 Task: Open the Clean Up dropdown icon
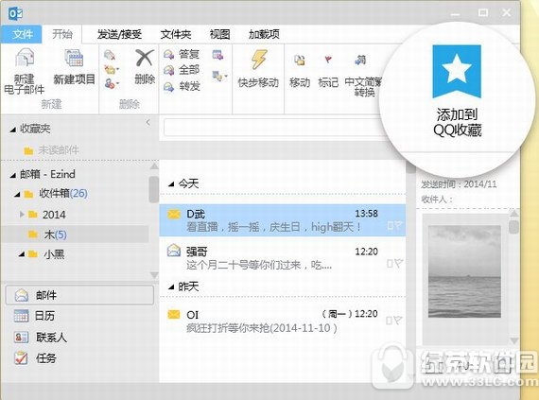click(112, 70)
